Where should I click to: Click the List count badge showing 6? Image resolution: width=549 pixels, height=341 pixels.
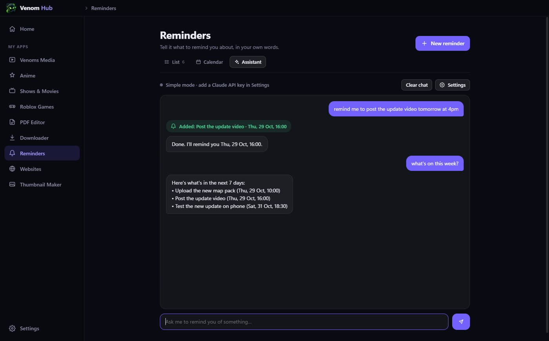coord(183,62)
